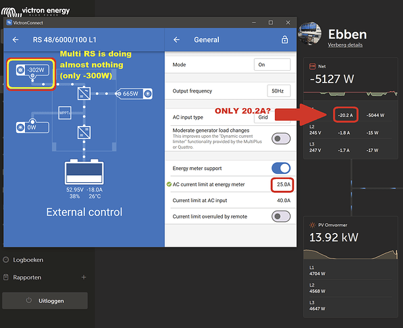Click the battery 26°C temperature reading
The image size is (403, 328).
pyautogui.click(x=95, y=196)
